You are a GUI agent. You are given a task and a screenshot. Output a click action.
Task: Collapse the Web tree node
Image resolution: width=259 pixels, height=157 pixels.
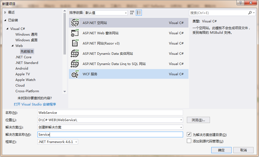(x=12, y=46)
